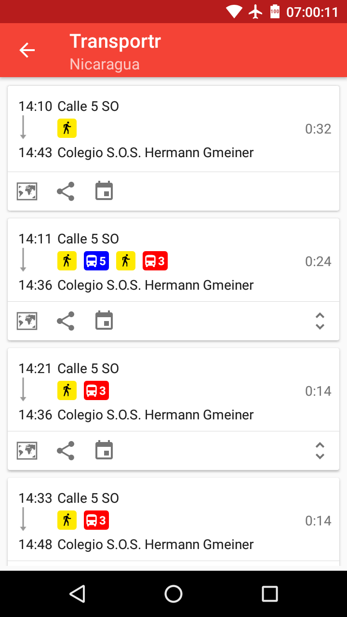Expand the 14:21 trip details
Viewport: 347px width, 617px height.
click(x=320, y=451)
